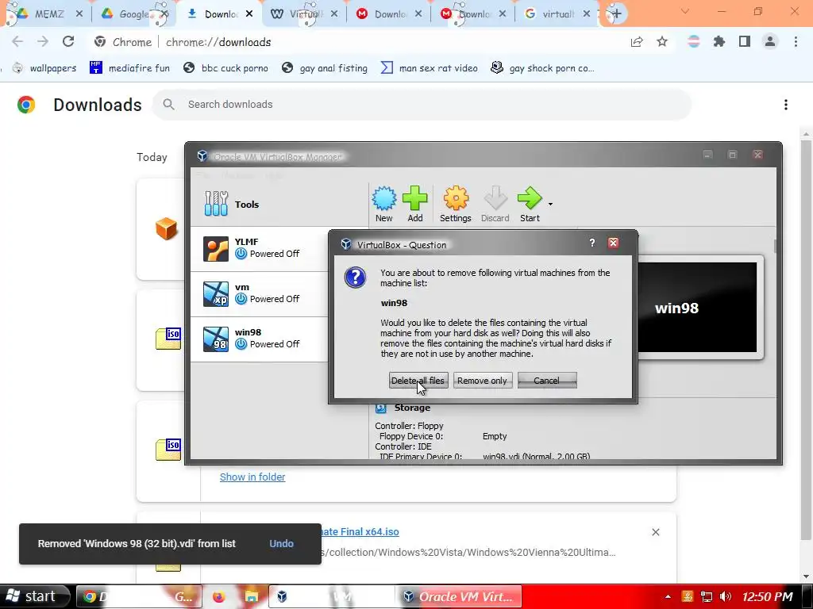
Task: Toggle the Chrome side panel icon
Action: (x=745, y=42)
